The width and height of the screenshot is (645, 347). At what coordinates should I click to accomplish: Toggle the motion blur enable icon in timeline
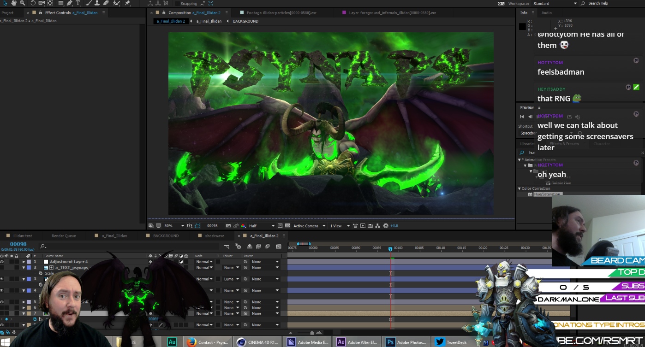click(267, 246)
